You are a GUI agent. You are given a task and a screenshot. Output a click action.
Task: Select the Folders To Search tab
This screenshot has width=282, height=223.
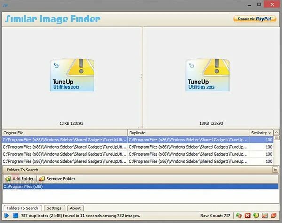tap(23, 208)
